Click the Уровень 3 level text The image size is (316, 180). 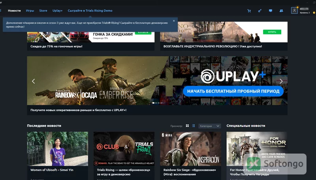[305, 13]
